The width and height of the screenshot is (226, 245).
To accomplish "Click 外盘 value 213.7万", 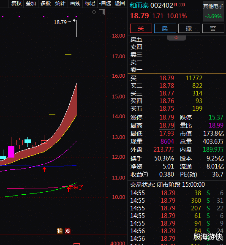I will click(163, 150).
